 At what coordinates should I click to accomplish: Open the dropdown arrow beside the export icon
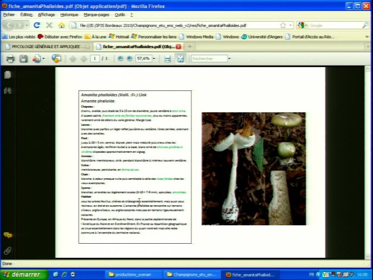click(x=43, y=58)
